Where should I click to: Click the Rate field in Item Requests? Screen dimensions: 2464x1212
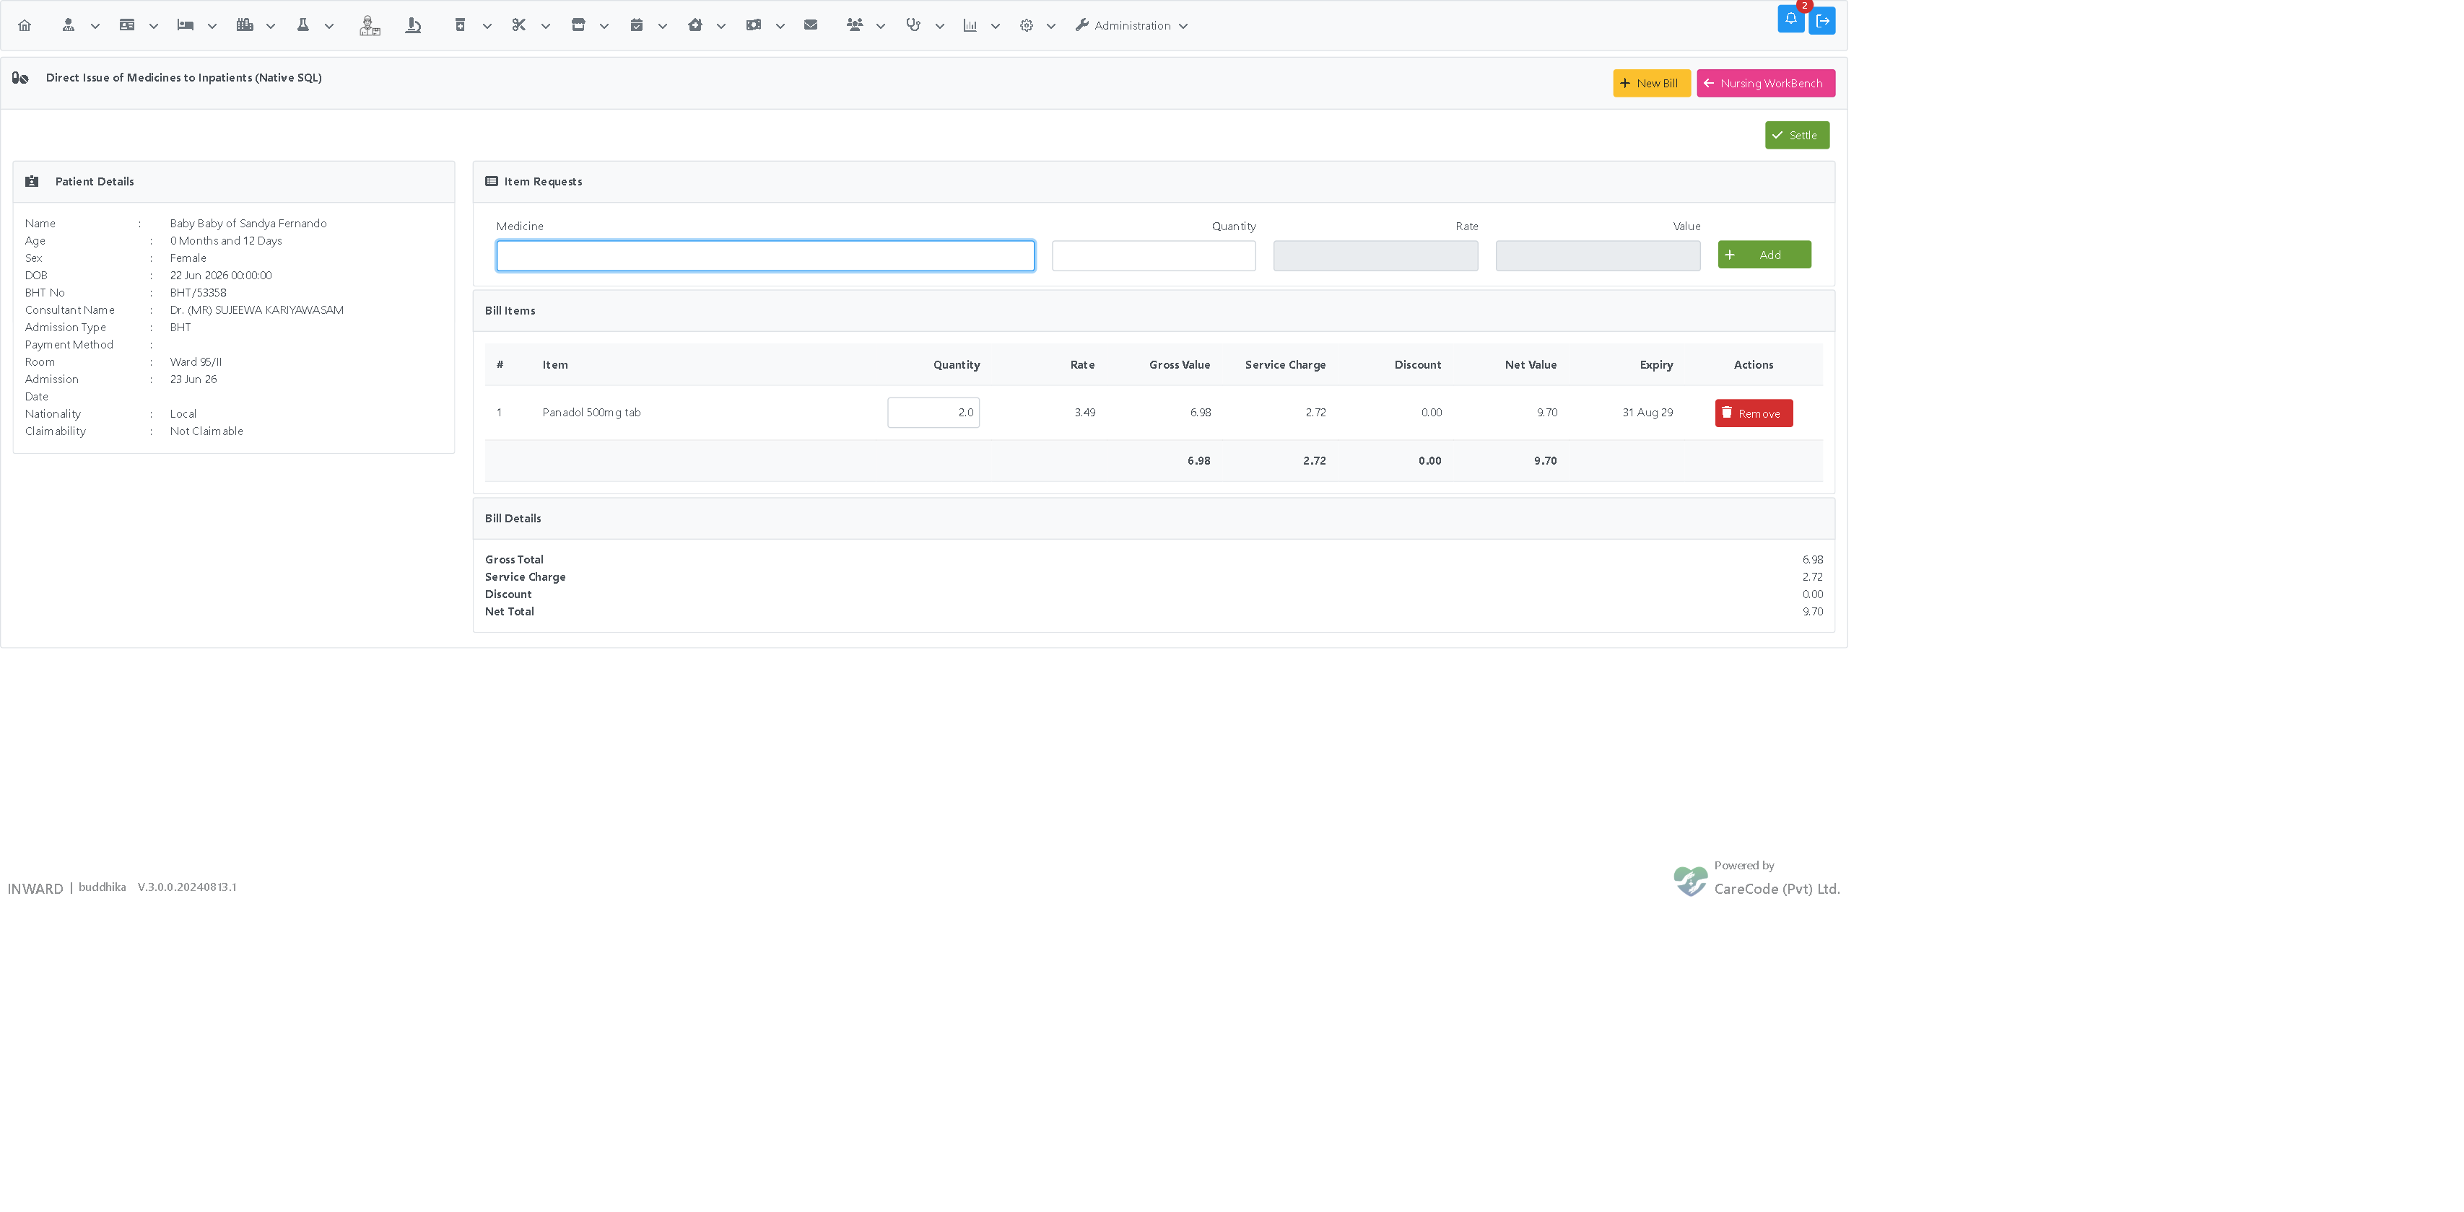pyautogui.click(x=1375, y=255)
